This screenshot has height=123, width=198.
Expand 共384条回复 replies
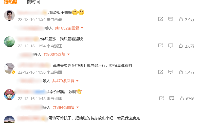point(66,107)
